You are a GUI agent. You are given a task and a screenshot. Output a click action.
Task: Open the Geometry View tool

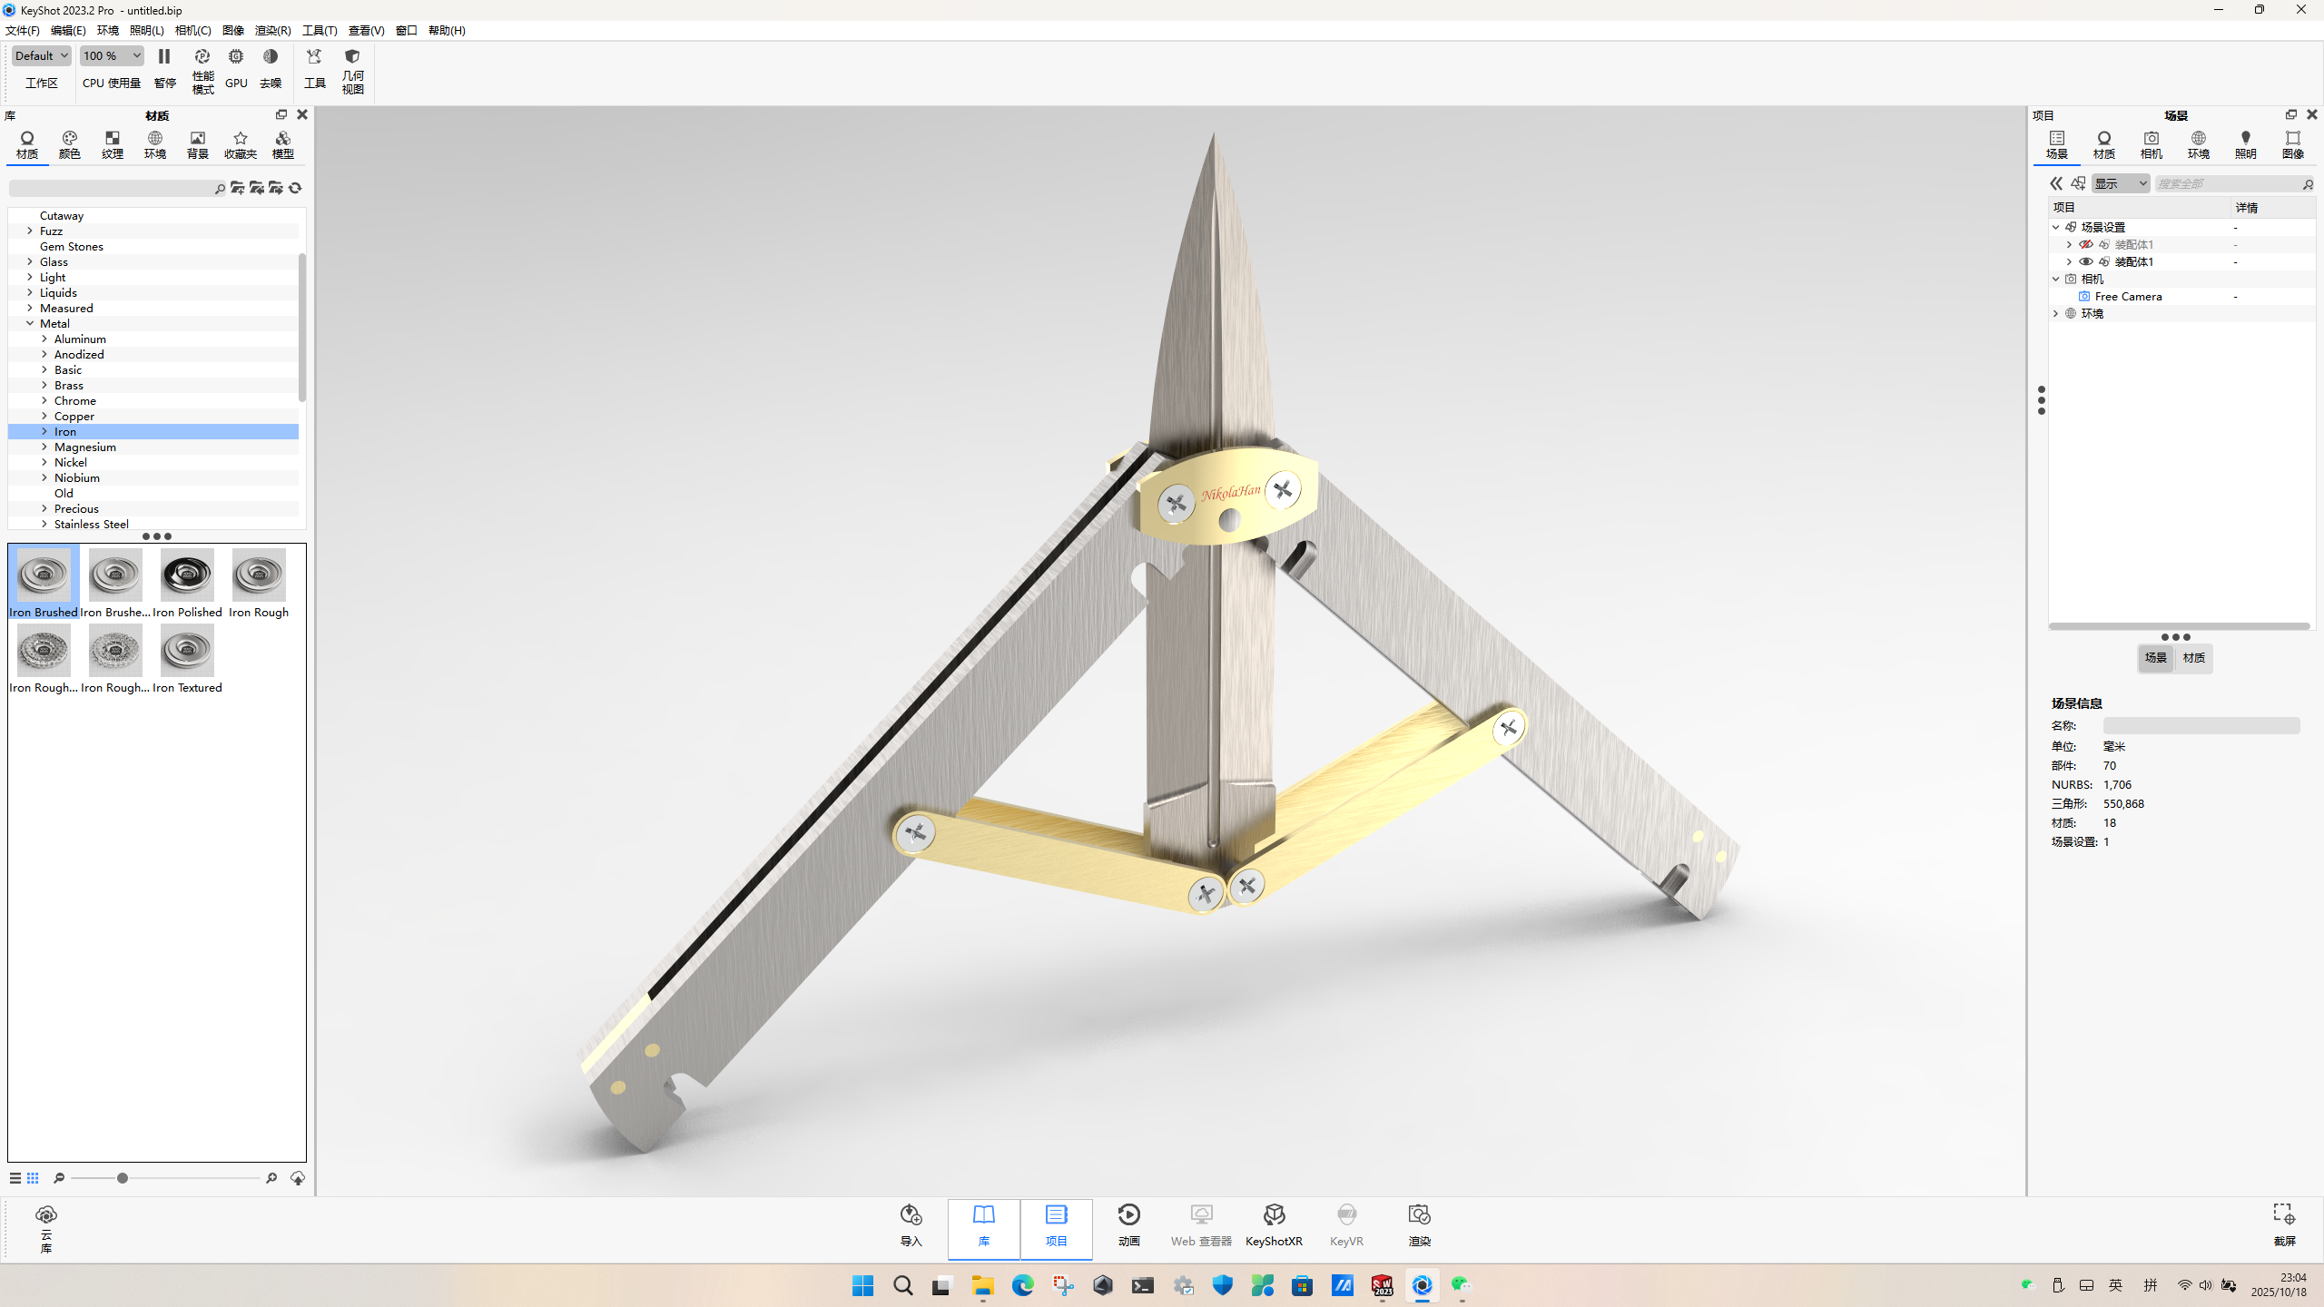[x=352, y=57]
